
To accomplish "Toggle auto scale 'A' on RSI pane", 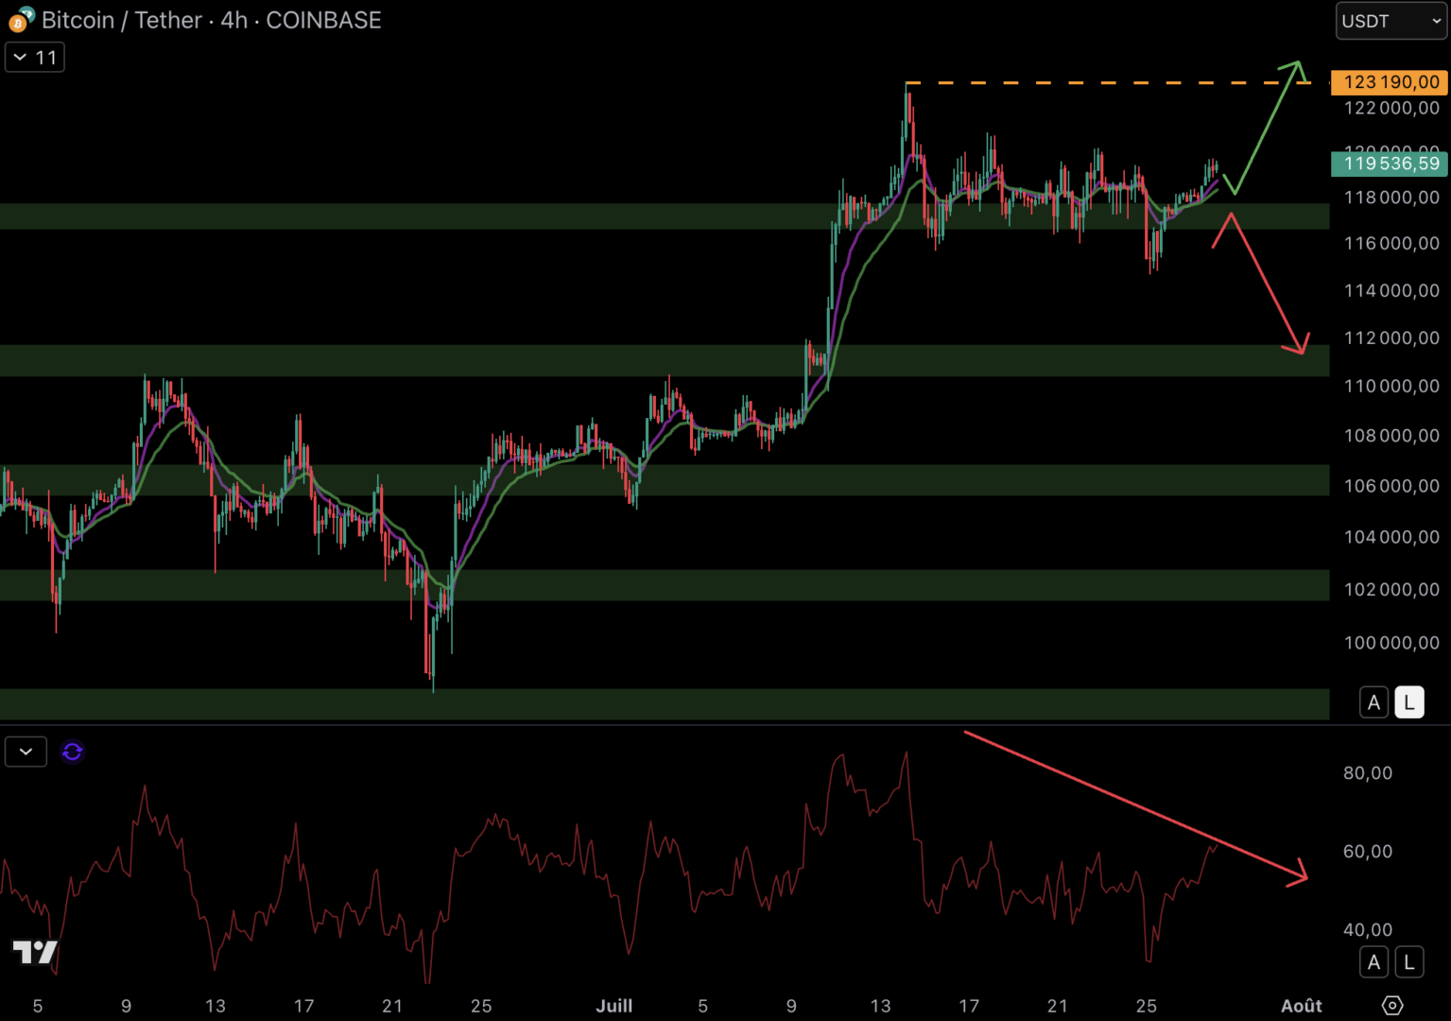I will pos(1373,962).
